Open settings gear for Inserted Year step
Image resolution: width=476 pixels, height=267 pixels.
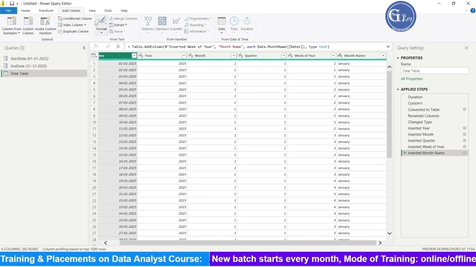coord(464,128)
